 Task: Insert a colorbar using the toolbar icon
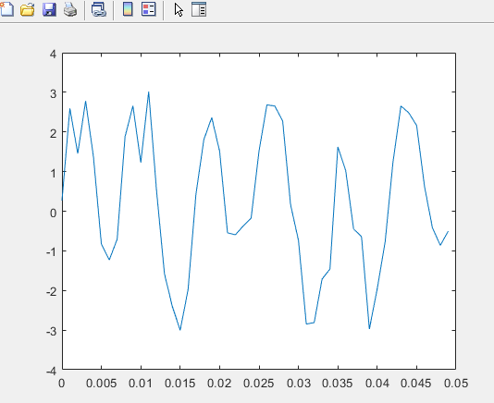128,9
